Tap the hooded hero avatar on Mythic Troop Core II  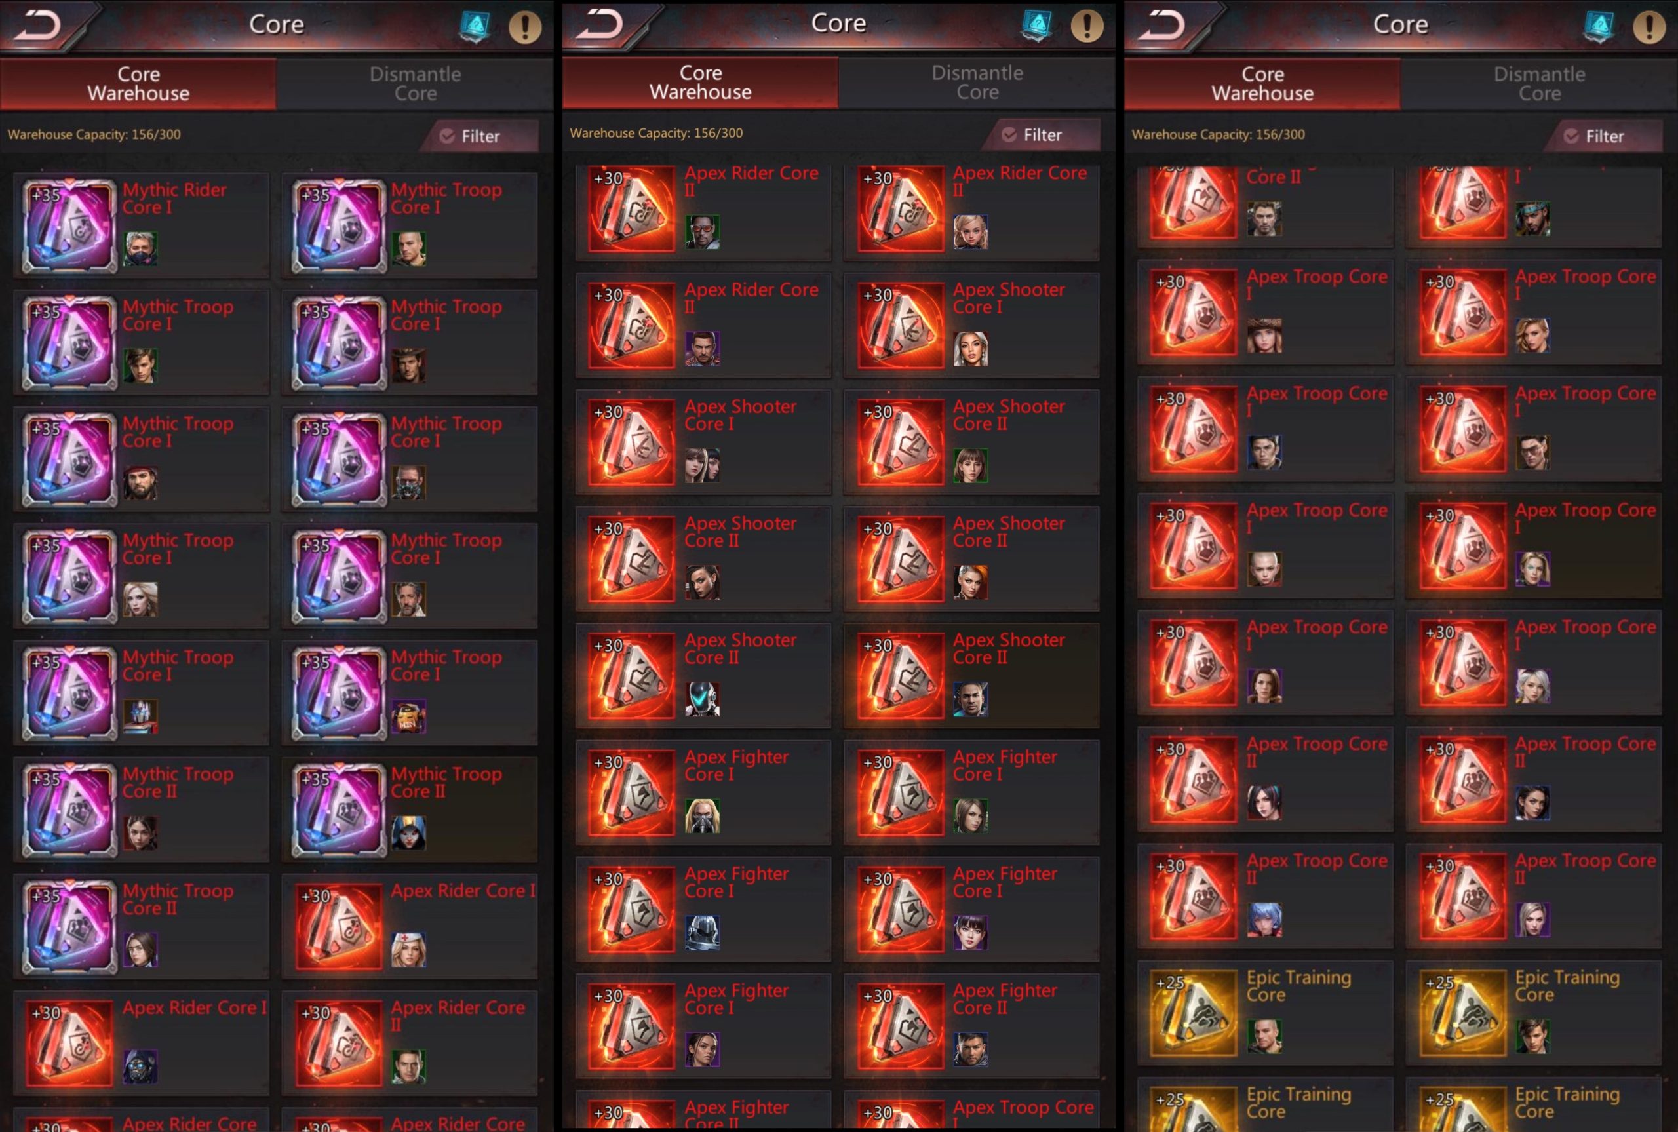(408, 833)
